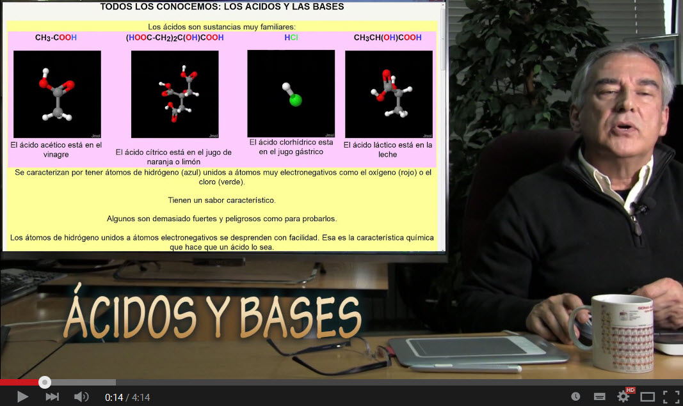Click the acetic acid molecule image

[57, 94]
